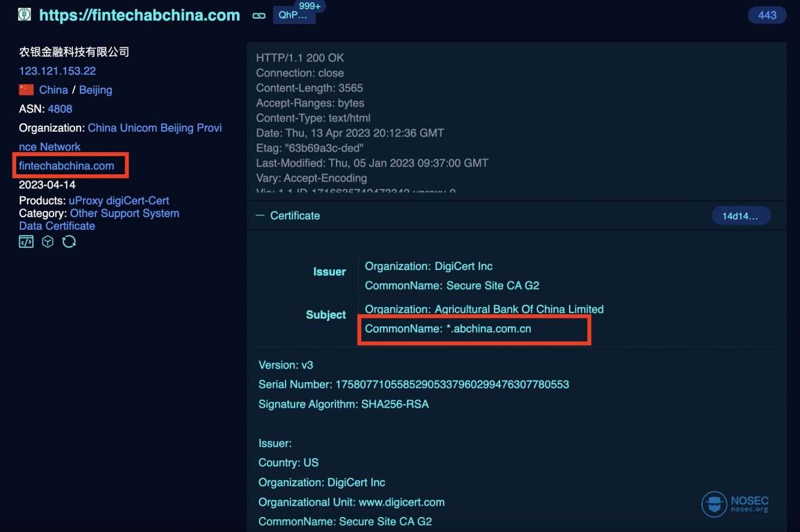Click Organization: Agricultural Bank Of China Limited
800x532 pixels.
point(484,310)
